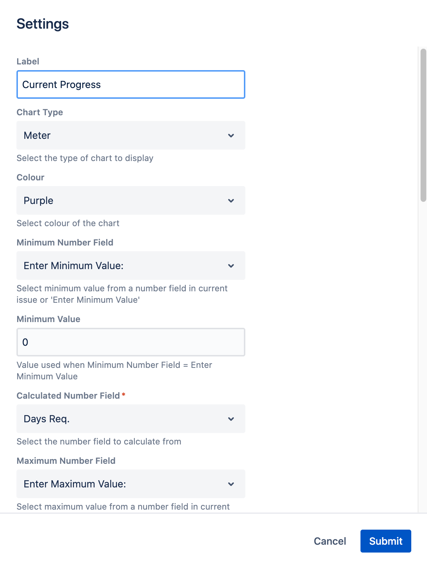Click the chevron on Enter Minimum Value
Viewport: 427px width, 569px height.
[x=231, y=266]
